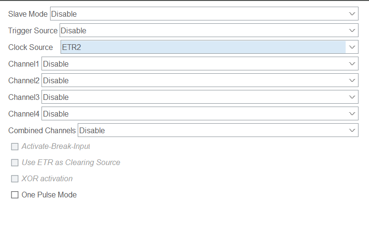Click the Channel1 chevron arrow

(x=352, y=64)
